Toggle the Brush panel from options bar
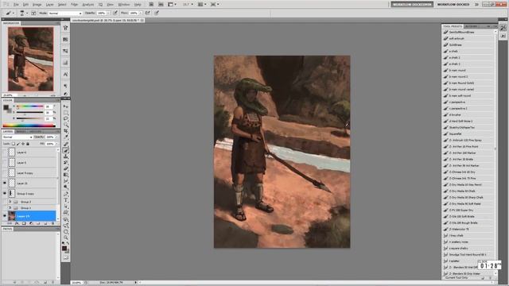 click(33, 13)
